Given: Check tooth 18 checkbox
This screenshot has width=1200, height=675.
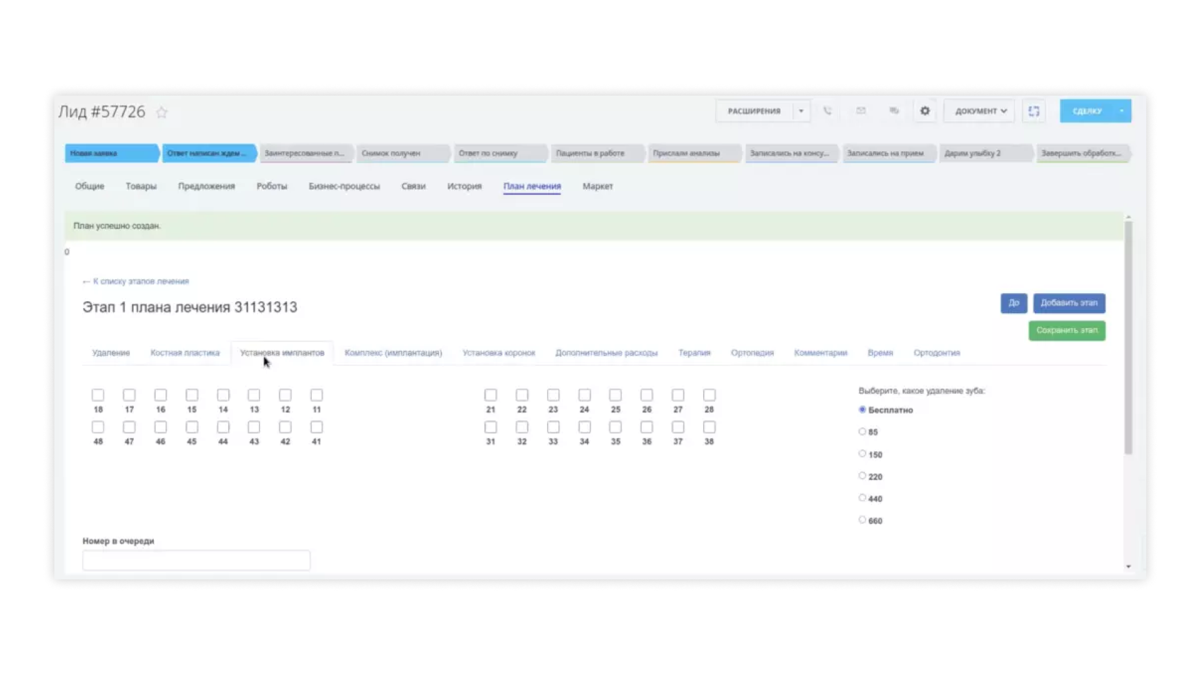Looking at the screenshot, I should click(x=98, y=395).
